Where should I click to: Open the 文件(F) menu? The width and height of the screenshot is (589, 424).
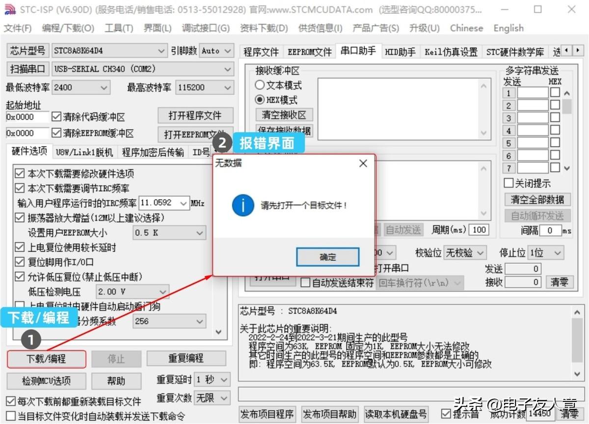[x=18, y=28]
